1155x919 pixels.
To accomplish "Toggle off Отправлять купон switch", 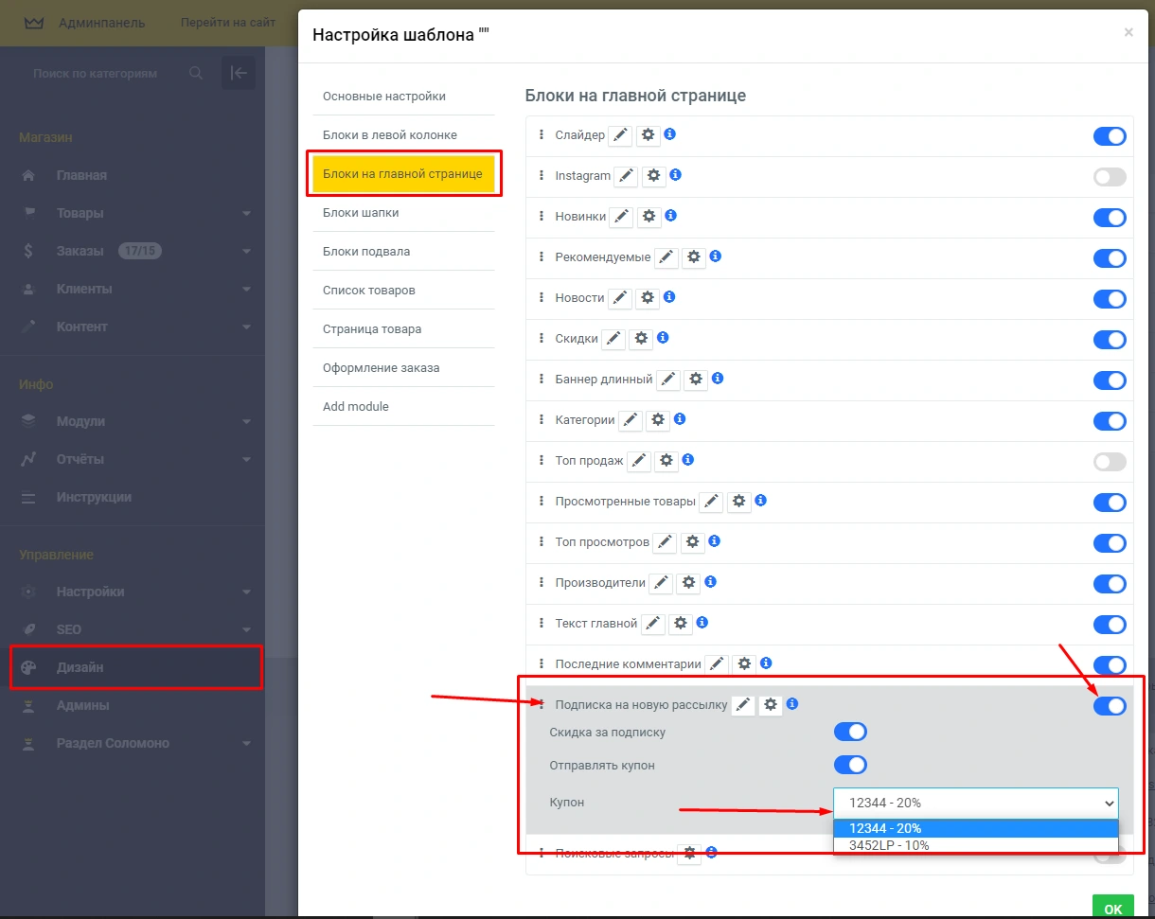I will tap(849, 765).
